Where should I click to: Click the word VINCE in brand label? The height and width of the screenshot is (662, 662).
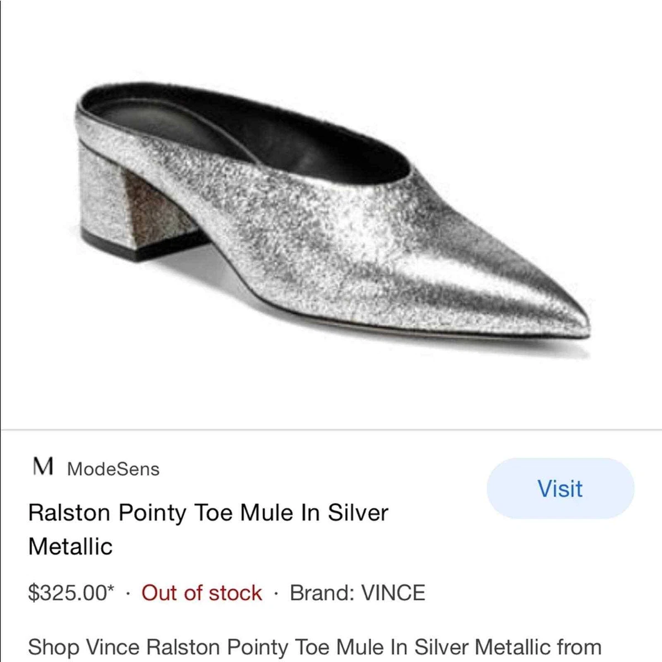(x=393, y=593)
